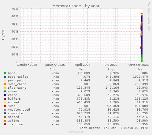Click the 70 G y-axis label
This screenshot has width=152, height=135.
(15, 9)
